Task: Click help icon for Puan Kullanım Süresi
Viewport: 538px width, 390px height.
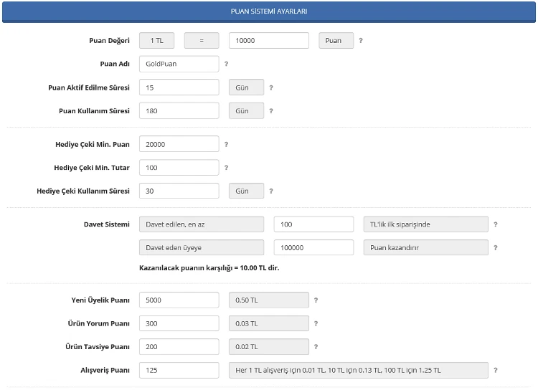Action: pos(271,111)
